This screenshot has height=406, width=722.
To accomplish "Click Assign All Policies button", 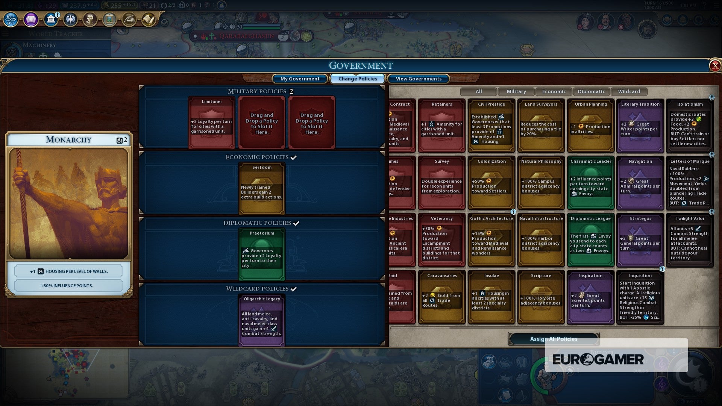I will pos(554,339).
